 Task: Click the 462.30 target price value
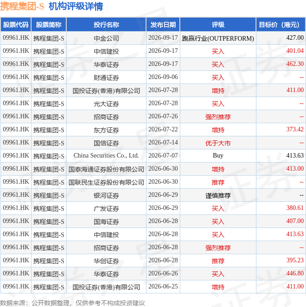click(295, 64)
